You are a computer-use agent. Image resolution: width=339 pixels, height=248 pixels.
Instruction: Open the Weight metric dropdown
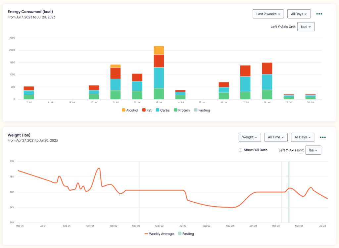[x=250, y=137]
